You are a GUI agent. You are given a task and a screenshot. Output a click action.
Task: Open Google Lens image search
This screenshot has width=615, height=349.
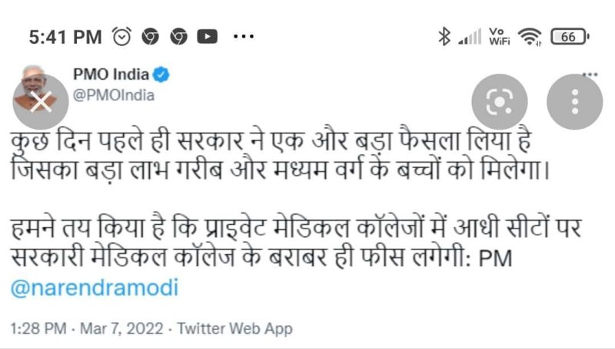pos(500,102)
